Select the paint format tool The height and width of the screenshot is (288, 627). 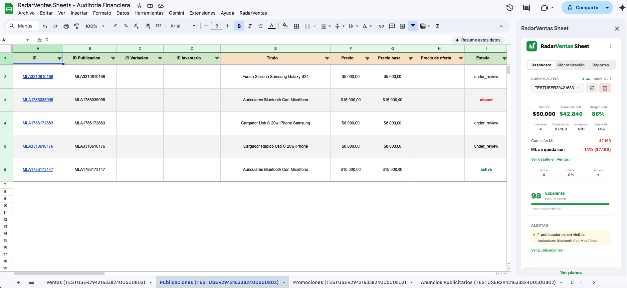[77, 26]
